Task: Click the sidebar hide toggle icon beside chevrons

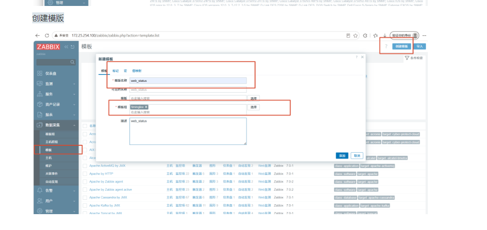Action: pos(73,47)
